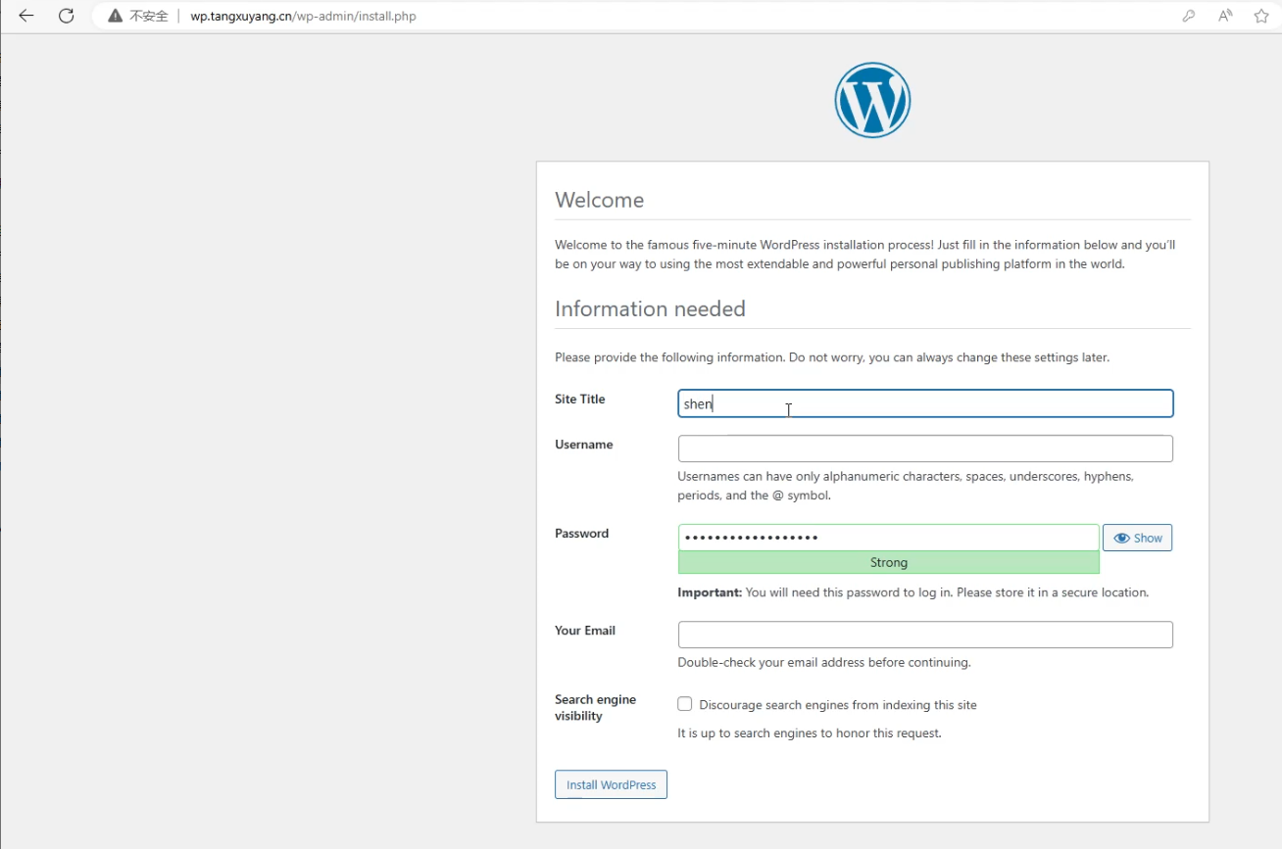
Task: Click the WordPress logo
Action: tap(872, 100)
